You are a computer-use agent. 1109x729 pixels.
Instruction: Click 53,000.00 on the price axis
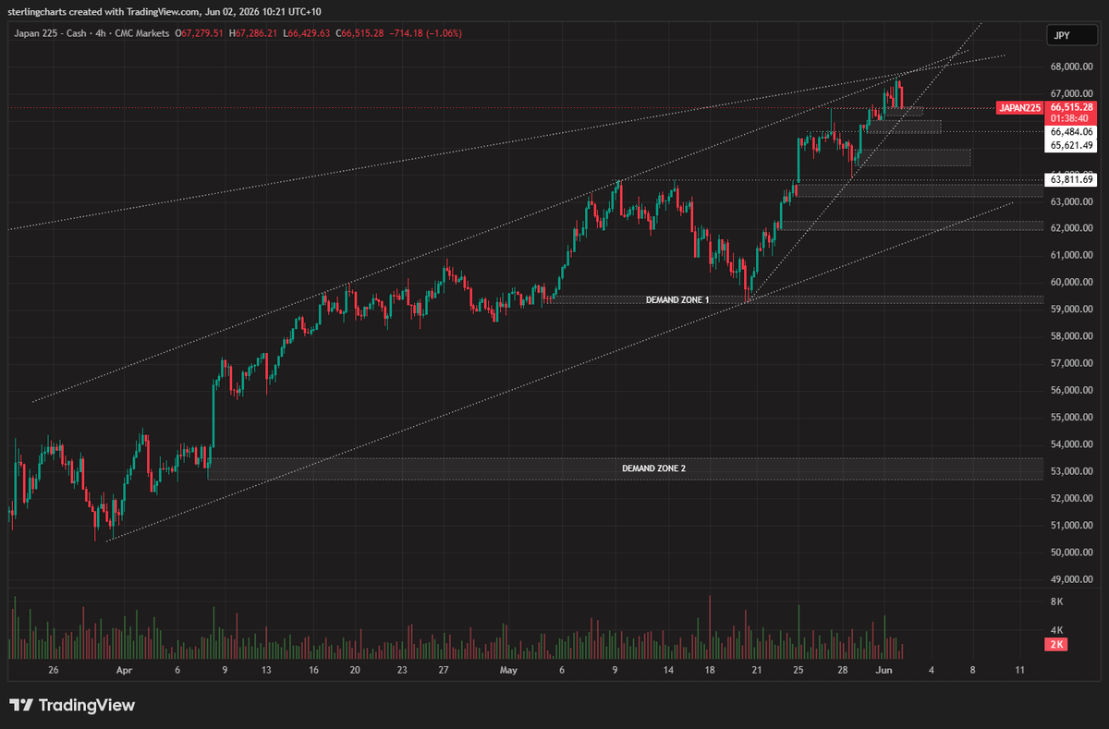[x=1072, y=471]
